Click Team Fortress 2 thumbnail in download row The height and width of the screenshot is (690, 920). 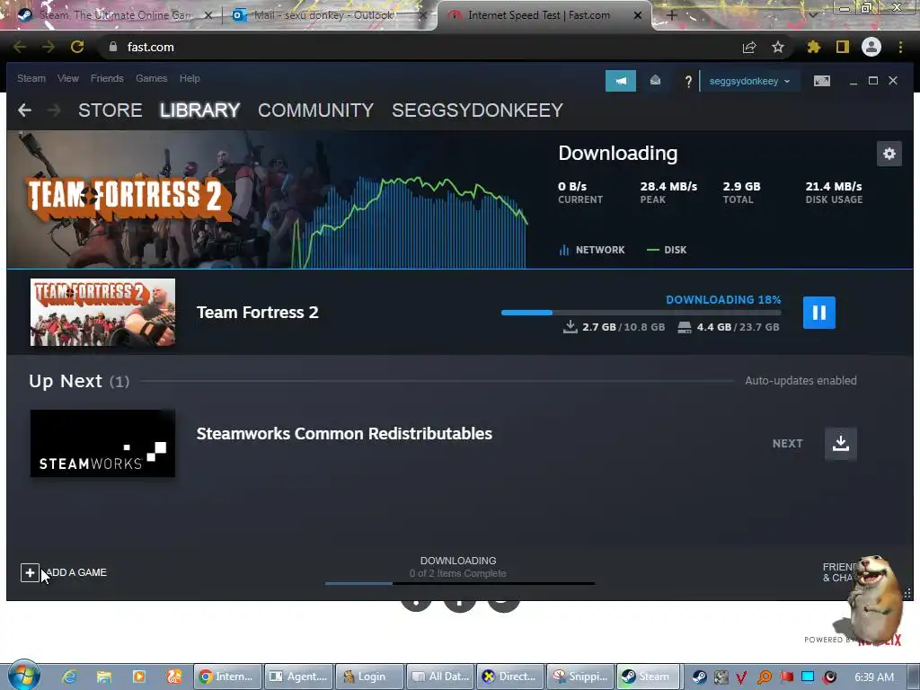click(102, 312)
